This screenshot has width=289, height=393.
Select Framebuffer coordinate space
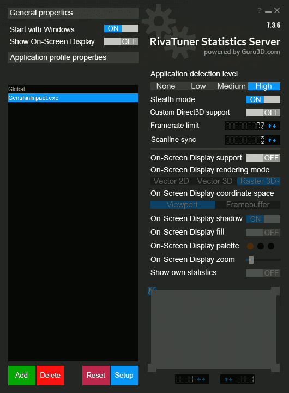tap(248, 205)
